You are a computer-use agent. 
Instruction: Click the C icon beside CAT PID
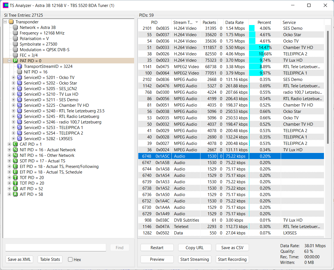tap(15, 144)
